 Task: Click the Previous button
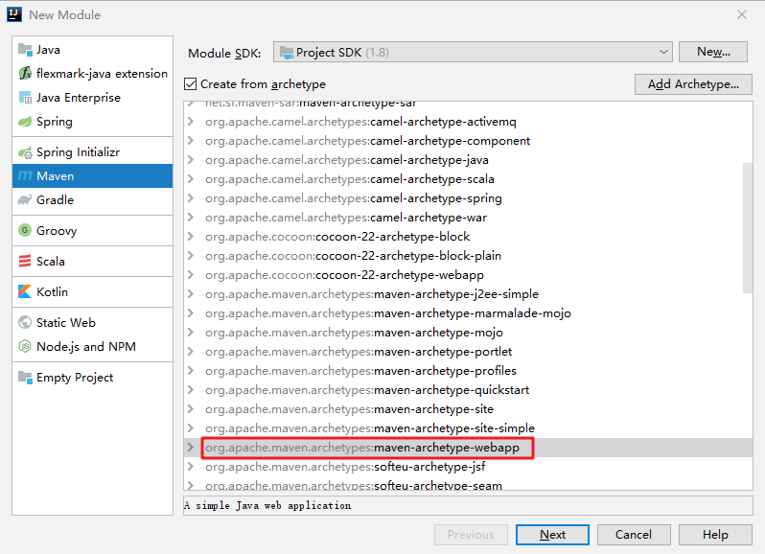coord(471,535)
